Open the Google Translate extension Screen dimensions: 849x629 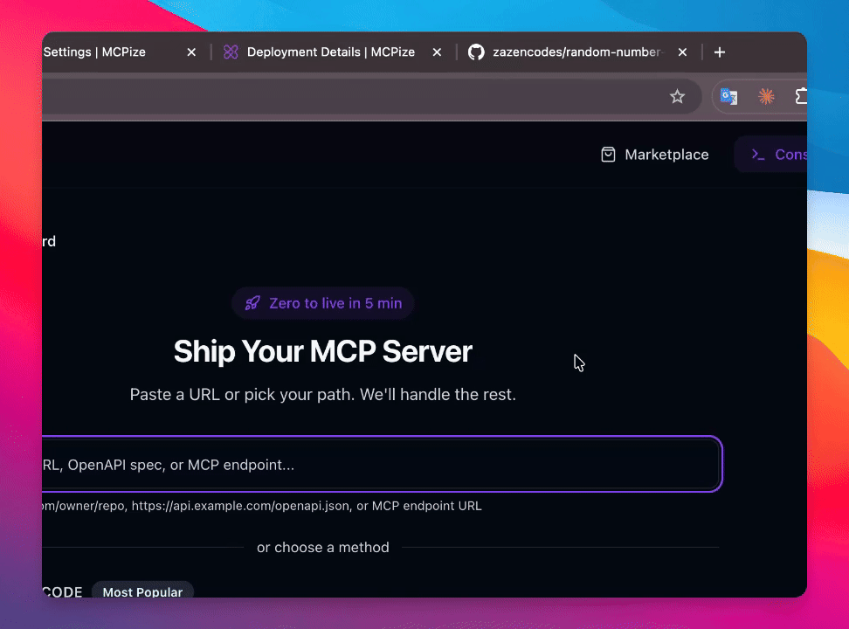(728, 96)
